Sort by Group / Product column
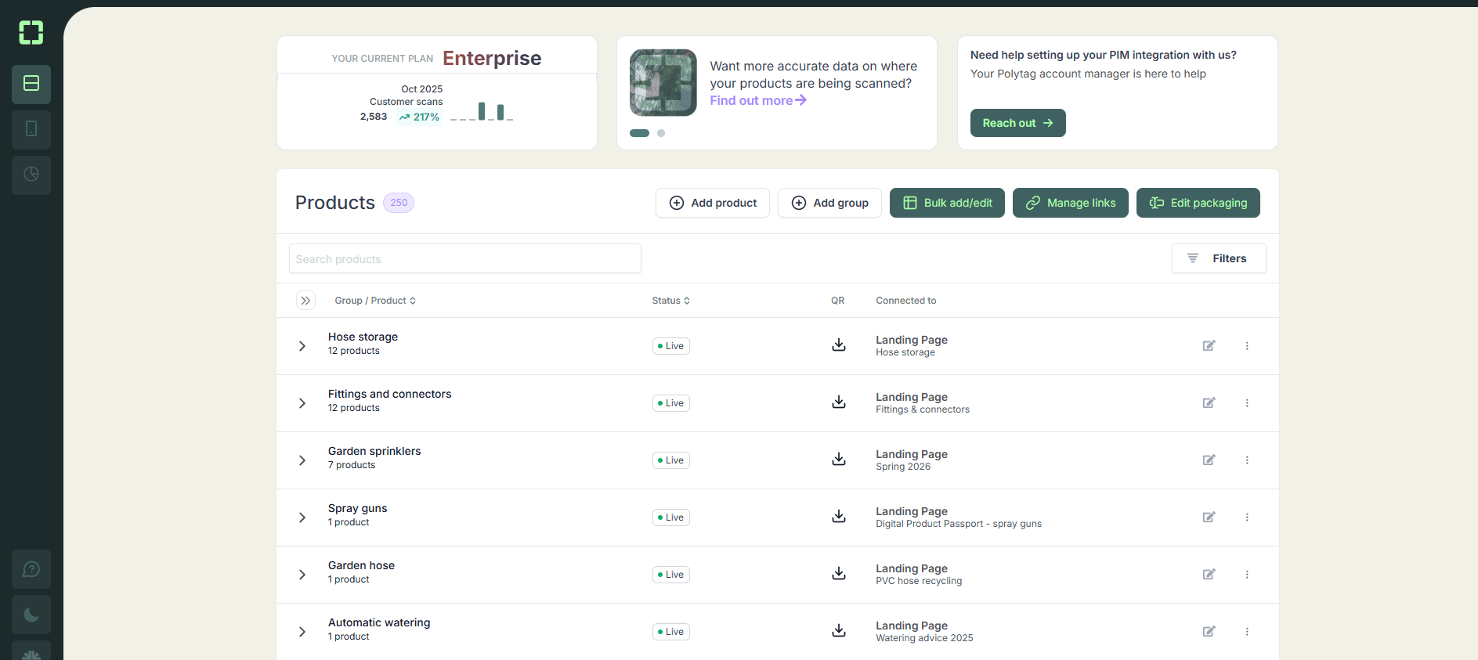The width and height of the screenshot is (1478, 660). click(375, 301)
